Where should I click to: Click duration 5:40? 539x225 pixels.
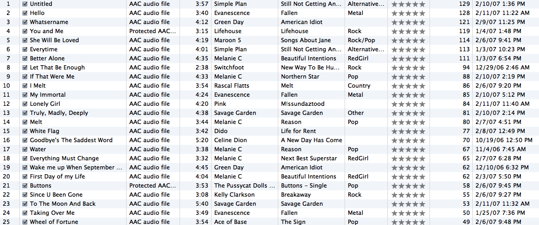pyautogui.click(x=201, y=204)
